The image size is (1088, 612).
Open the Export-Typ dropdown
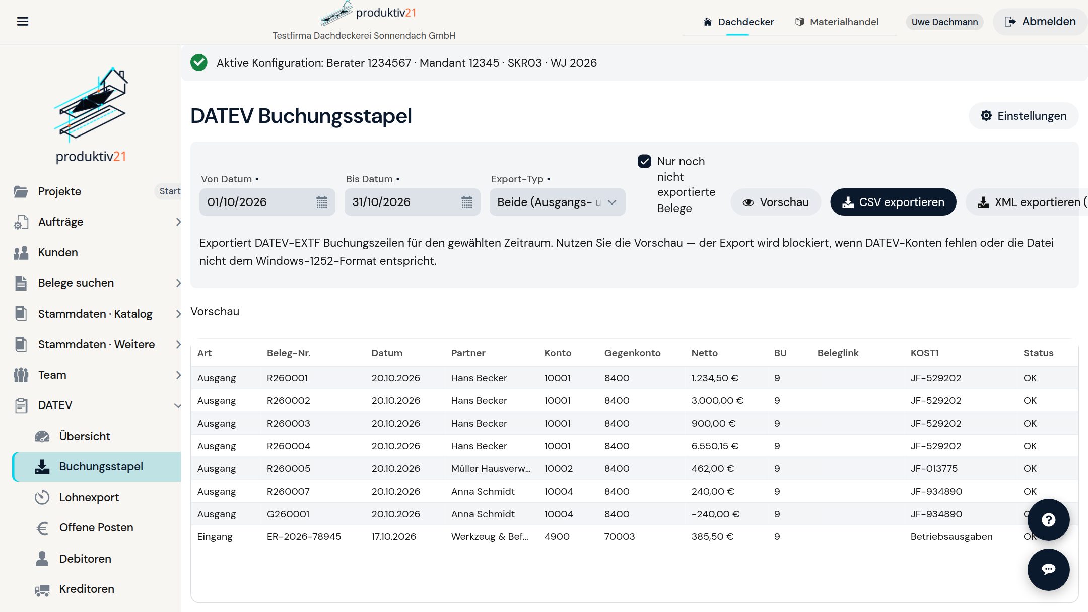pyautogui.click(x=557, y=202)
